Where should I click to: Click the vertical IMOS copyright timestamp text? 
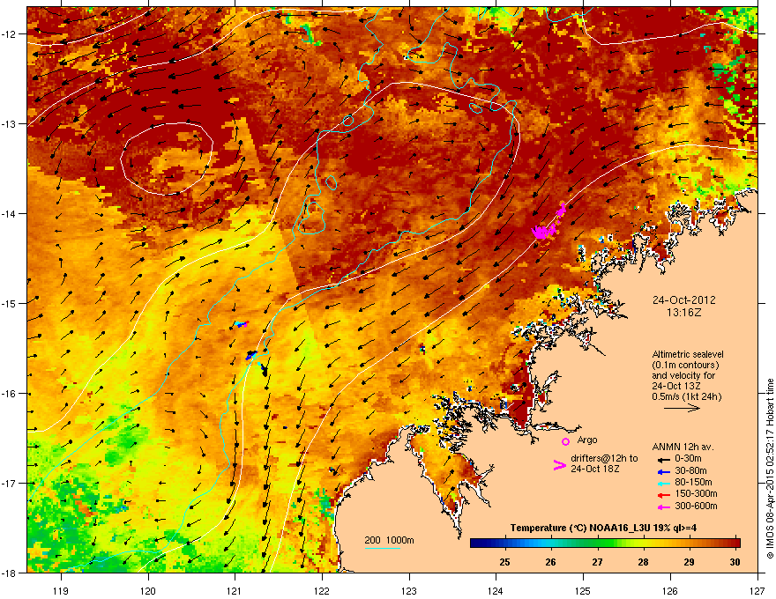[770, 469]
